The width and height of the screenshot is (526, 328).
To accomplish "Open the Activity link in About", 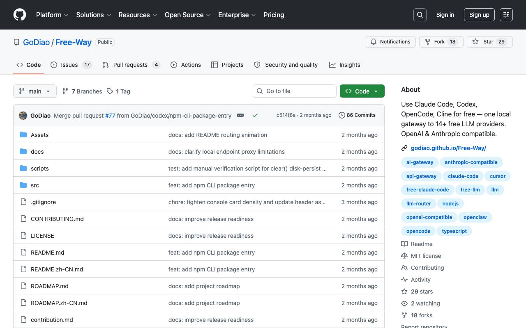I will coord(416,280).
